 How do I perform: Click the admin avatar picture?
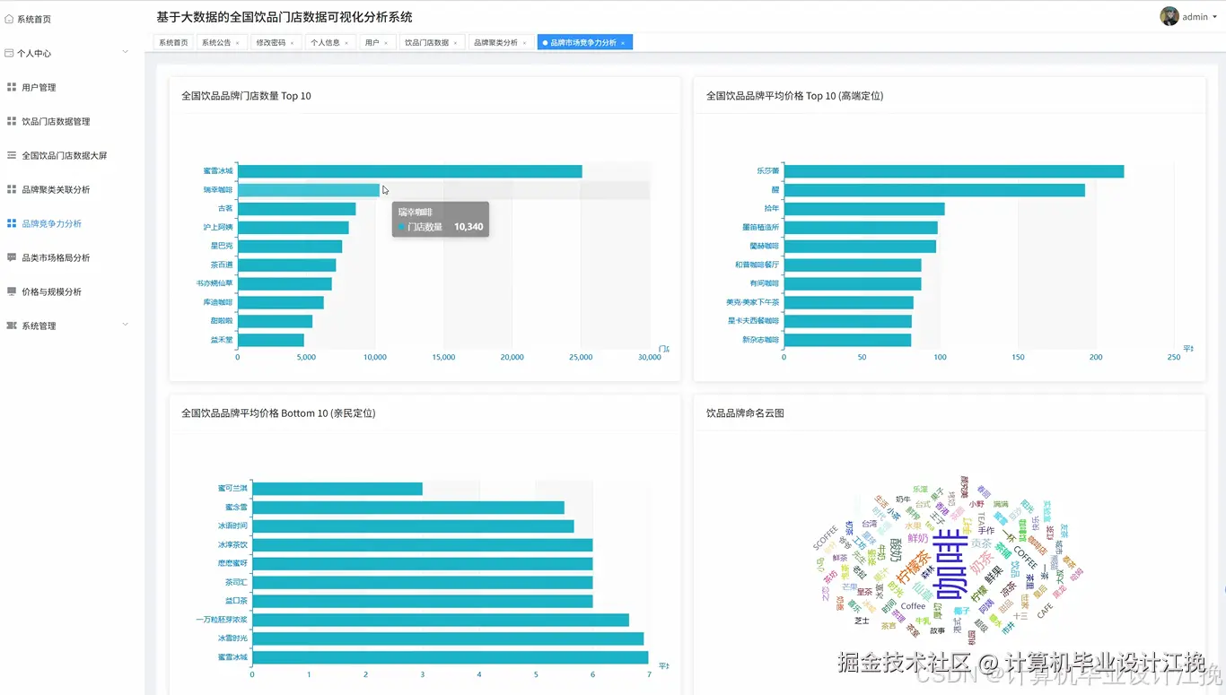pos(1169,16)
